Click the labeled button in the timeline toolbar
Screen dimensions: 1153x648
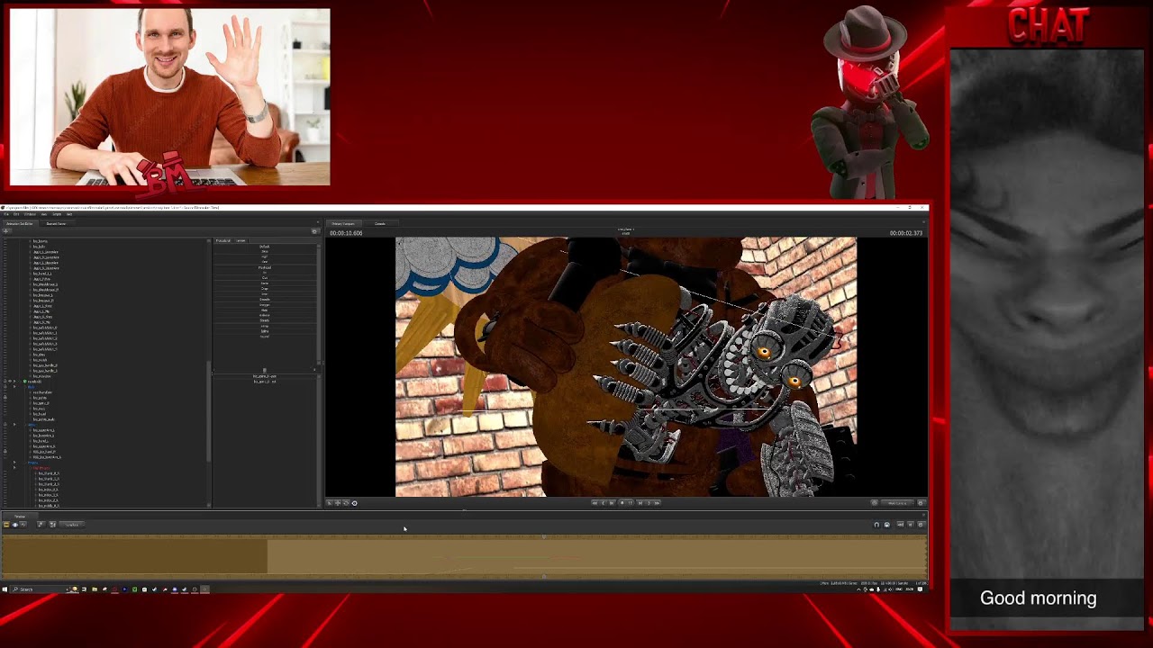72,524
